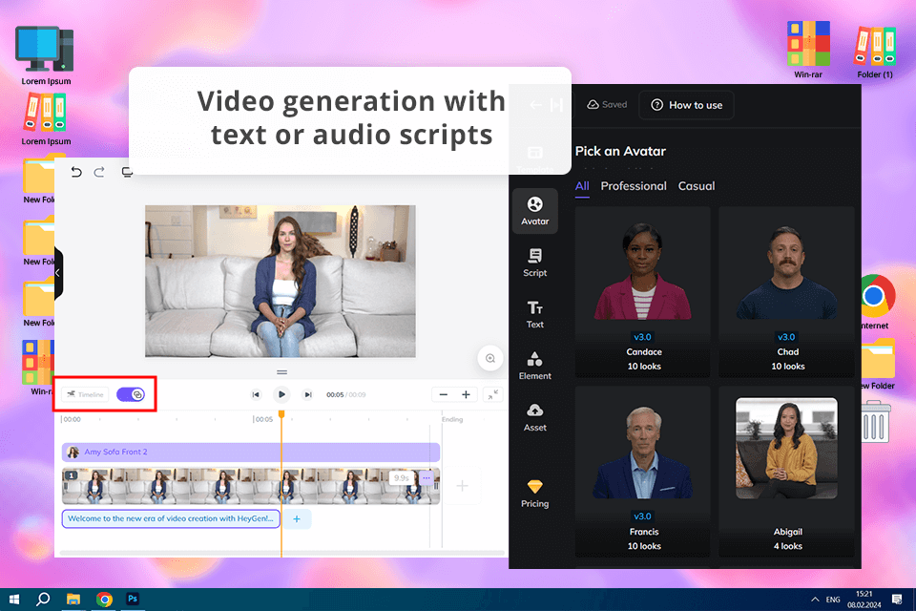This screenshot has height=611, width=916.
Task: Open the Avatar panel in sidebar
Action: (535, 210)
